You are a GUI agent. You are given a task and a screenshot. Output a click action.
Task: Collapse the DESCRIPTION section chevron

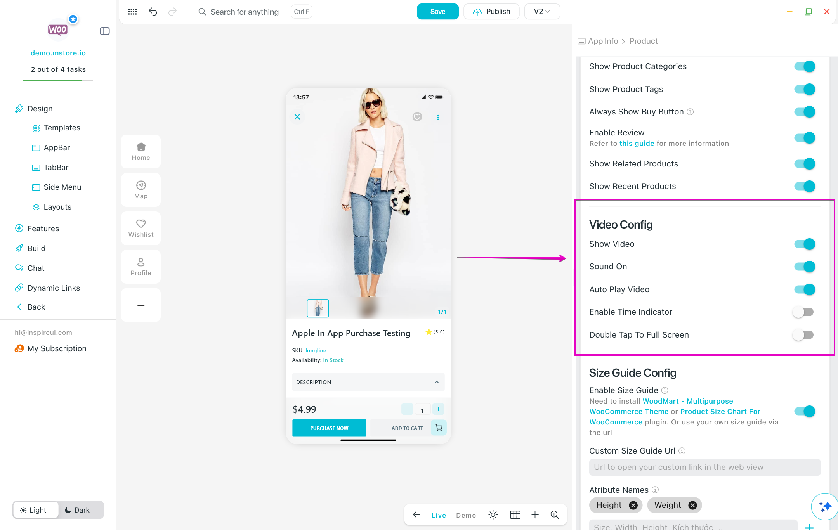click(437, 382)
